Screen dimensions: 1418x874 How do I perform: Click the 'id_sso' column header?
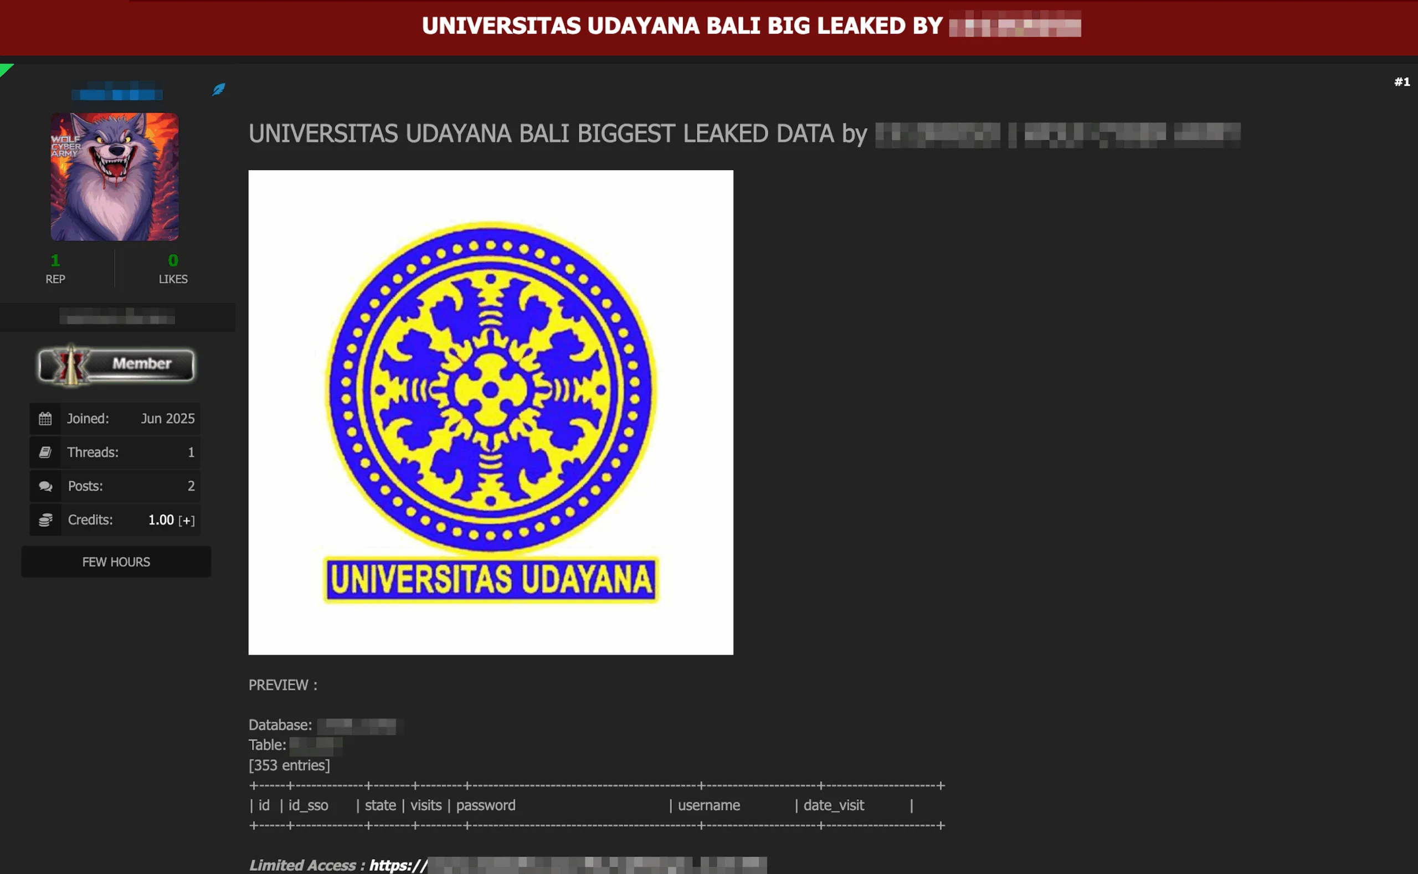(x=308, y=805)
